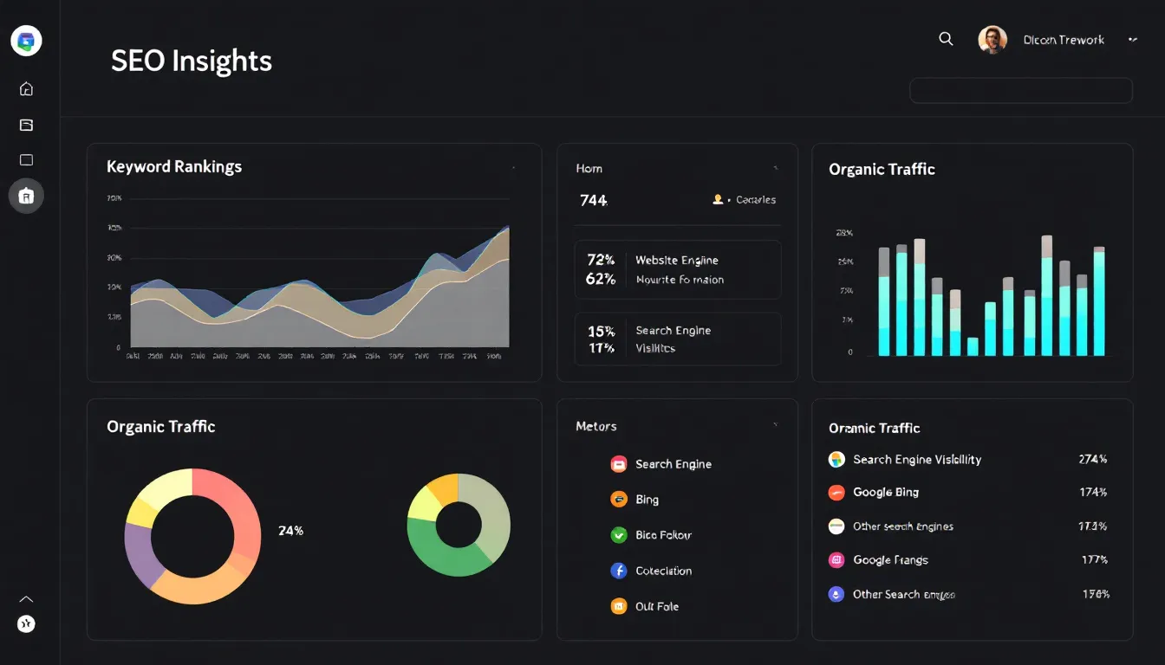Select the red Search Engine icon

tap(618, 464)
